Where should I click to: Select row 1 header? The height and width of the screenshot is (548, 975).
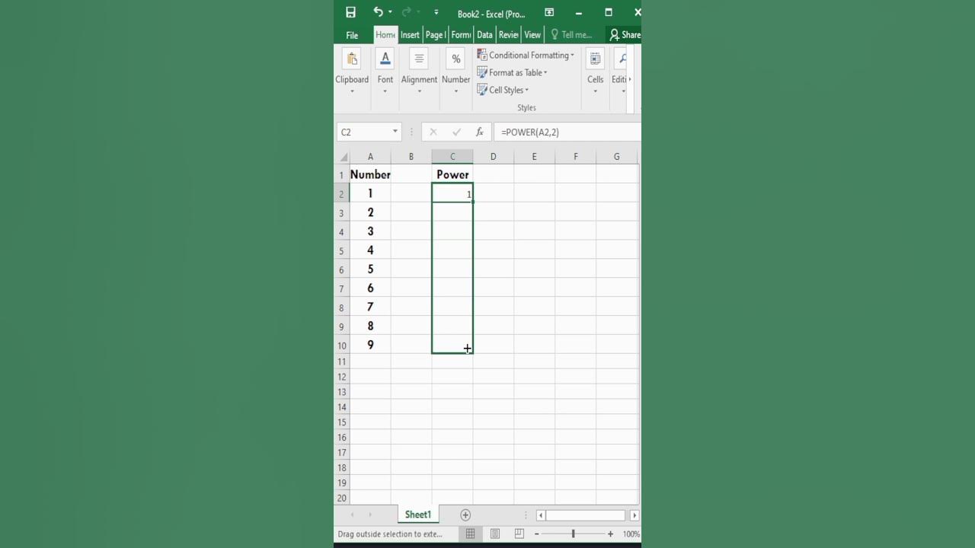pos(342,175)
